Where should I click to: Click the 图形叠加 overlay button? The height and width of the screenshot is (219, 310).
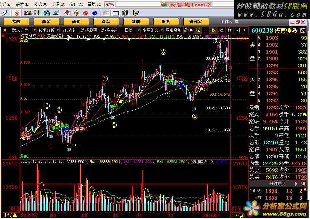point(173,30)
